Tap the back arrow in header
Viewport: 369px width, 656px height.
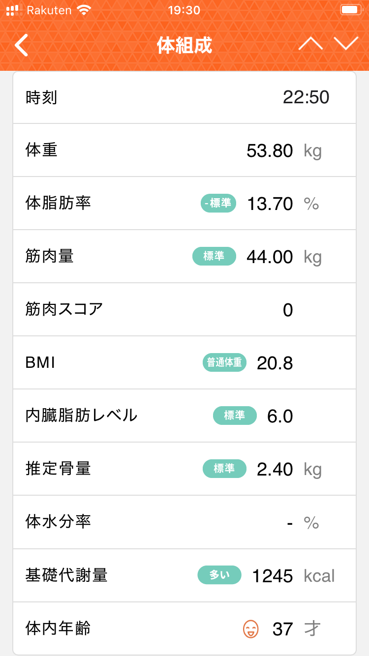21,45
